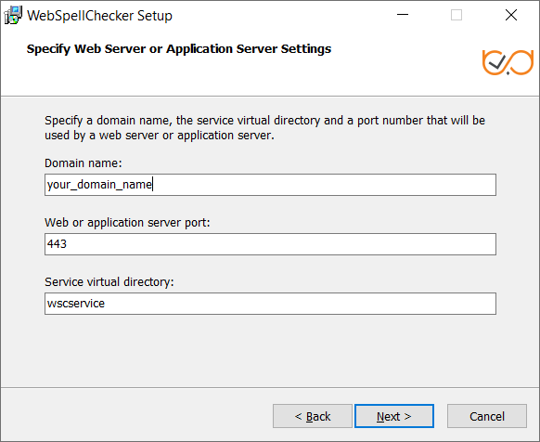The height and width of the screenshot is (442, 540).
Task: Focus the Web or application server port field
Action: 270,244
